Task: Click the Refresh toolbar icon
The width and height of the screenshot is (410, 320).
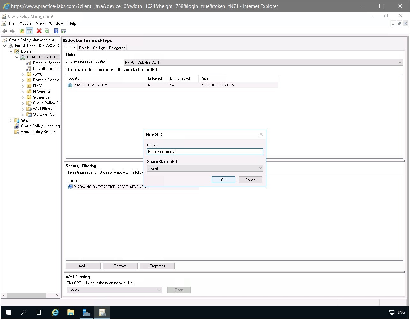Action: (47, 31)
